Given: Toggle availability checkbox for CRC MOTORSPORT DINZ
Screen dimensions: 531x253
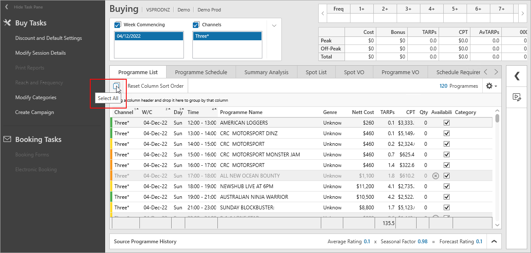Looking at the screenshot, I should point(446,133).
